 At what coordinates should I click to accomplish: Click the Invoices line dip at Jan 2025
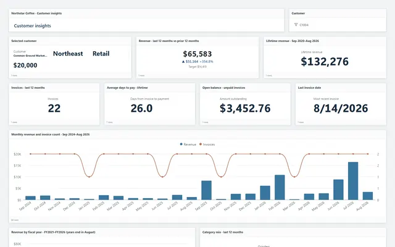[89, 177]
